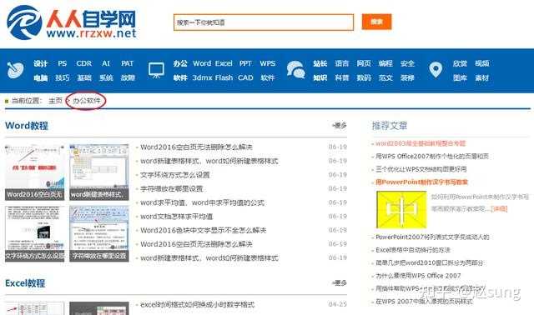
Task: Open the PAT category in navigation
Action: 127,63
